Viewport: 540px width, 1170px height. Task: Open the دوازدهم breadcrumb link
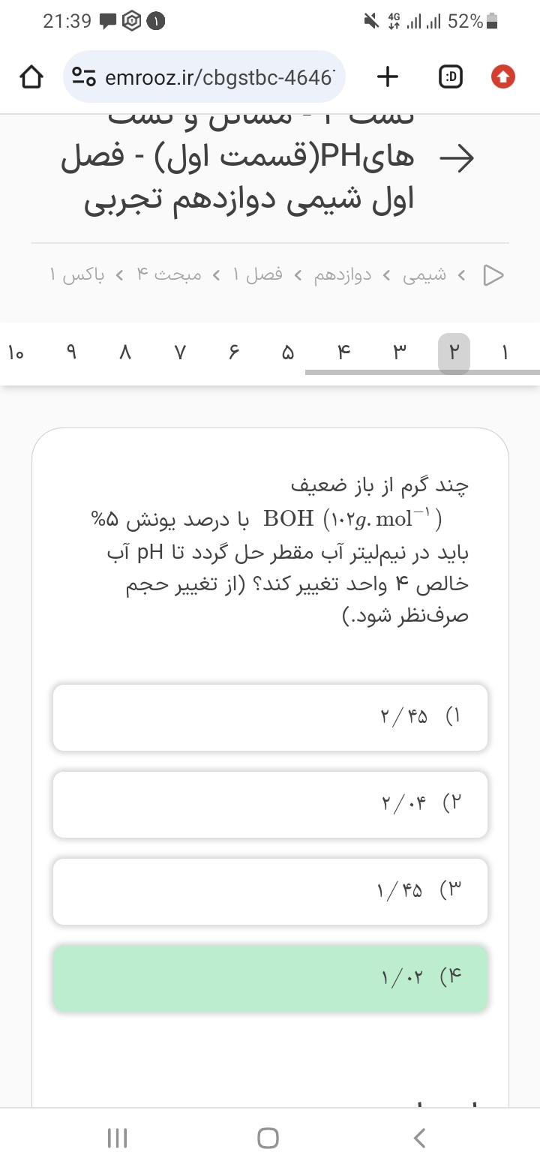[342, 275]
